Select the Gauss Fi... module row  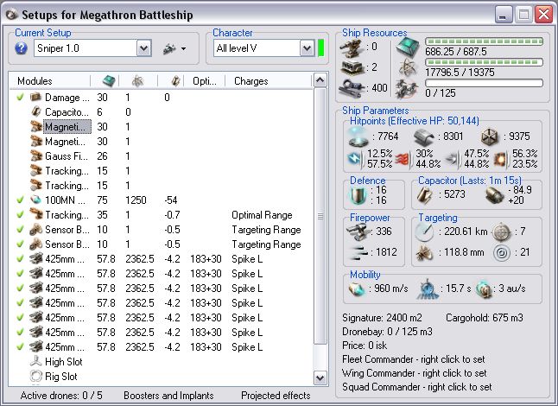(161, 155)
